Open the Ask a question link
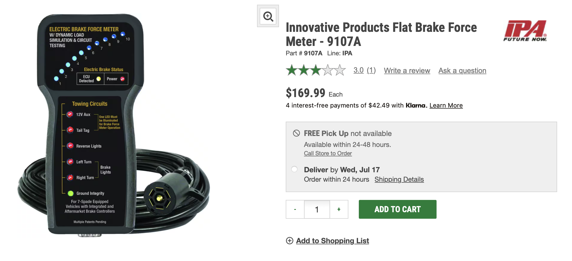The width and height of the screenshot is (572, 261). pos(462,70)
